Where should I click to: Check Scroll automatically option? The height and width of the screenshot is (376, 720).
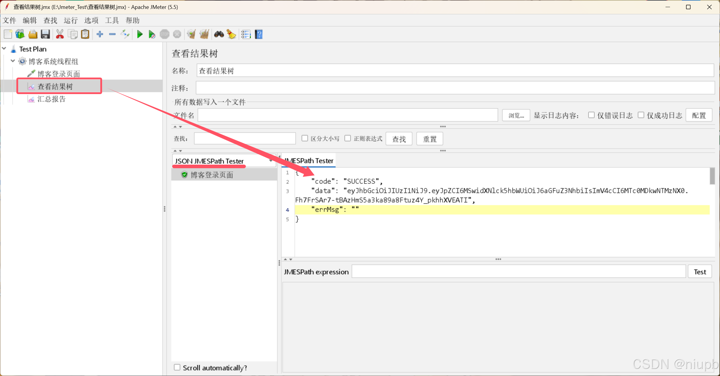pyautogui.click(x=177, y=367)
